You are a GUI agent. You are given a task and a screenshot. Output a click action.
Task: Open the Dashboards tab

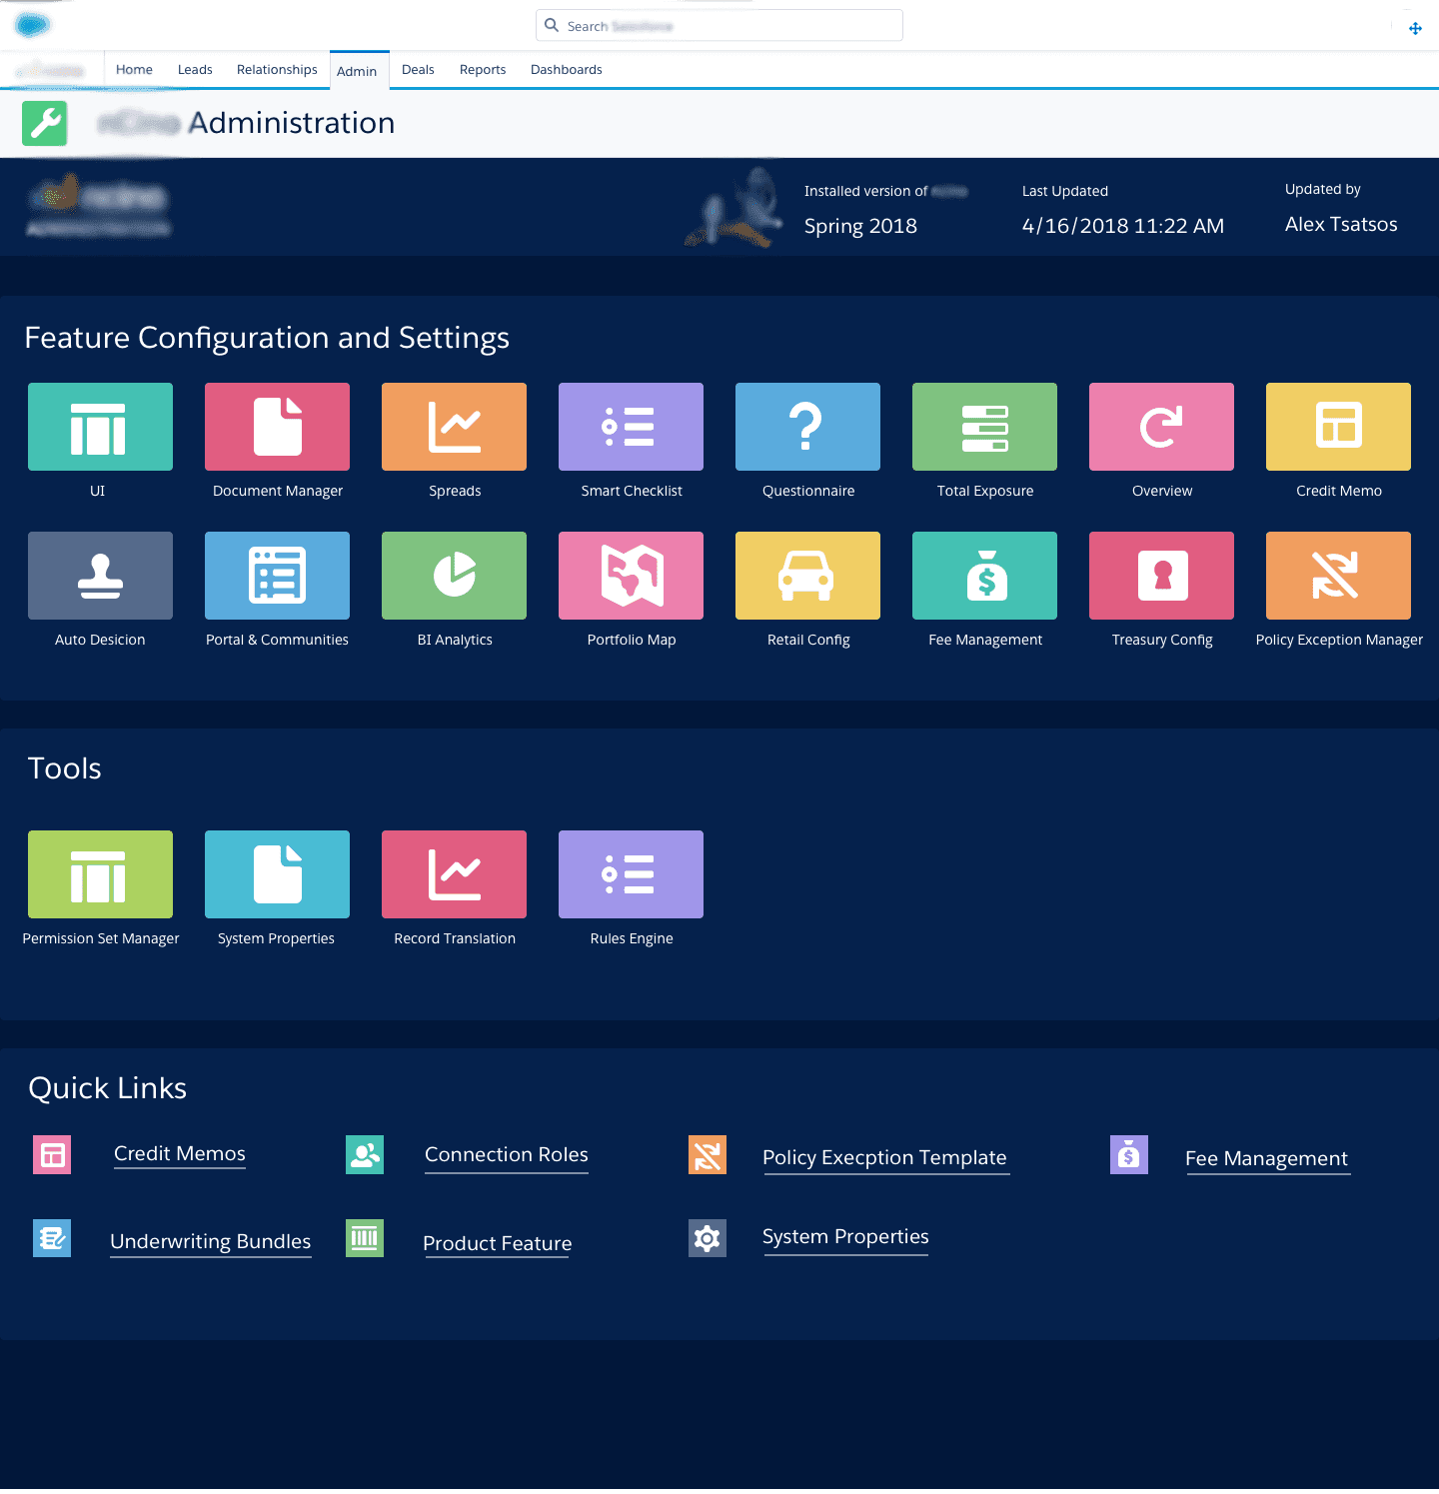(567, 69)
